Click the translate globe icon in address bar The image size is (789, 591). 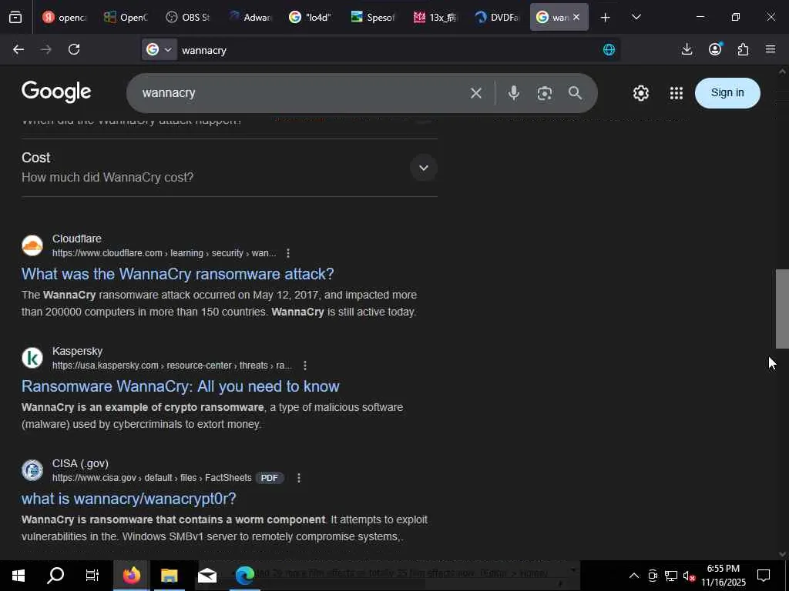[609, 50]
